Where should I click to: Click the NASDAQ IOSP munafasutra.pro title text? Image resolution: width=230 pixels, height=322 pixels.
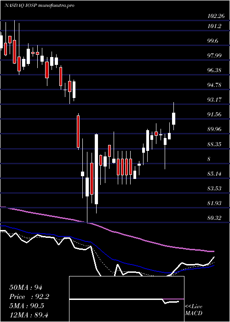coord(39,6)
